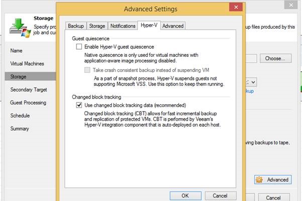302x201 pixels.
Task: Open the Storage tab in Advanced Settings
Action: click(x=97, y=26)
